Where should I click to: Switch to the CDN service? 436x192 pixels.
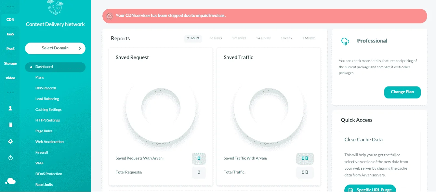[10, 19]
